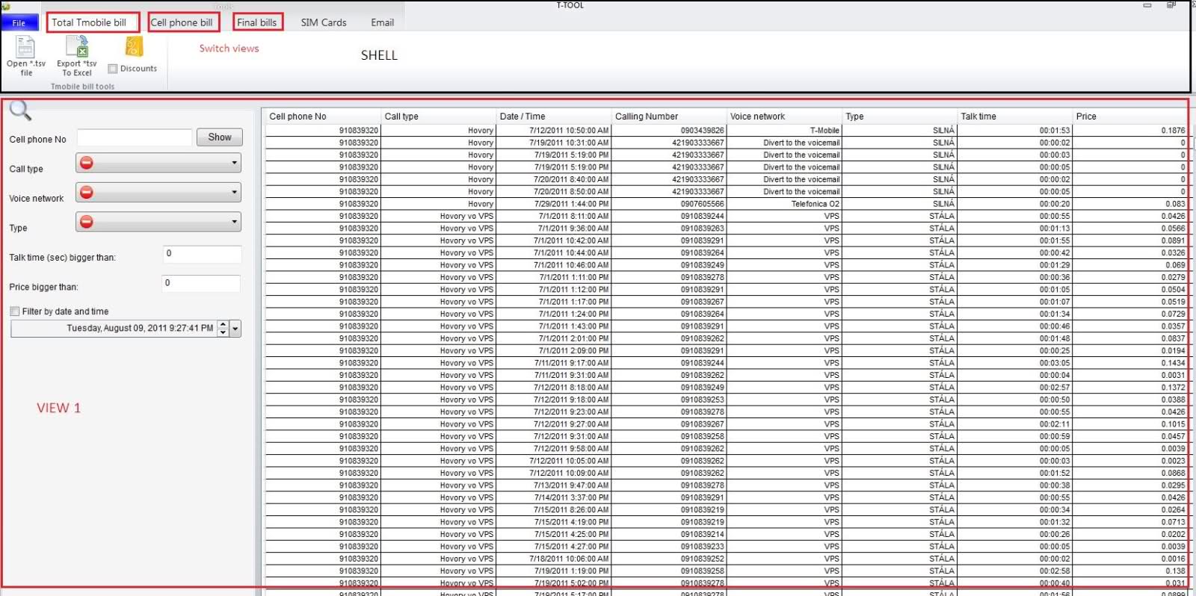The image size is (1196, 596).
Task: Click the date time up-down spinner
Action: point(223,329)
